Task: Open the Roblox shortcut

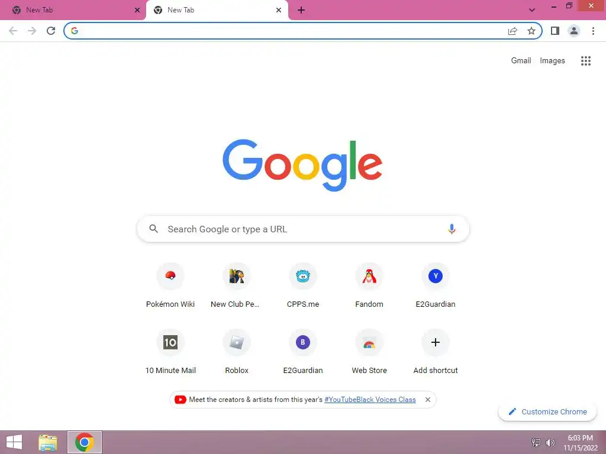Action: pos(237,352)
